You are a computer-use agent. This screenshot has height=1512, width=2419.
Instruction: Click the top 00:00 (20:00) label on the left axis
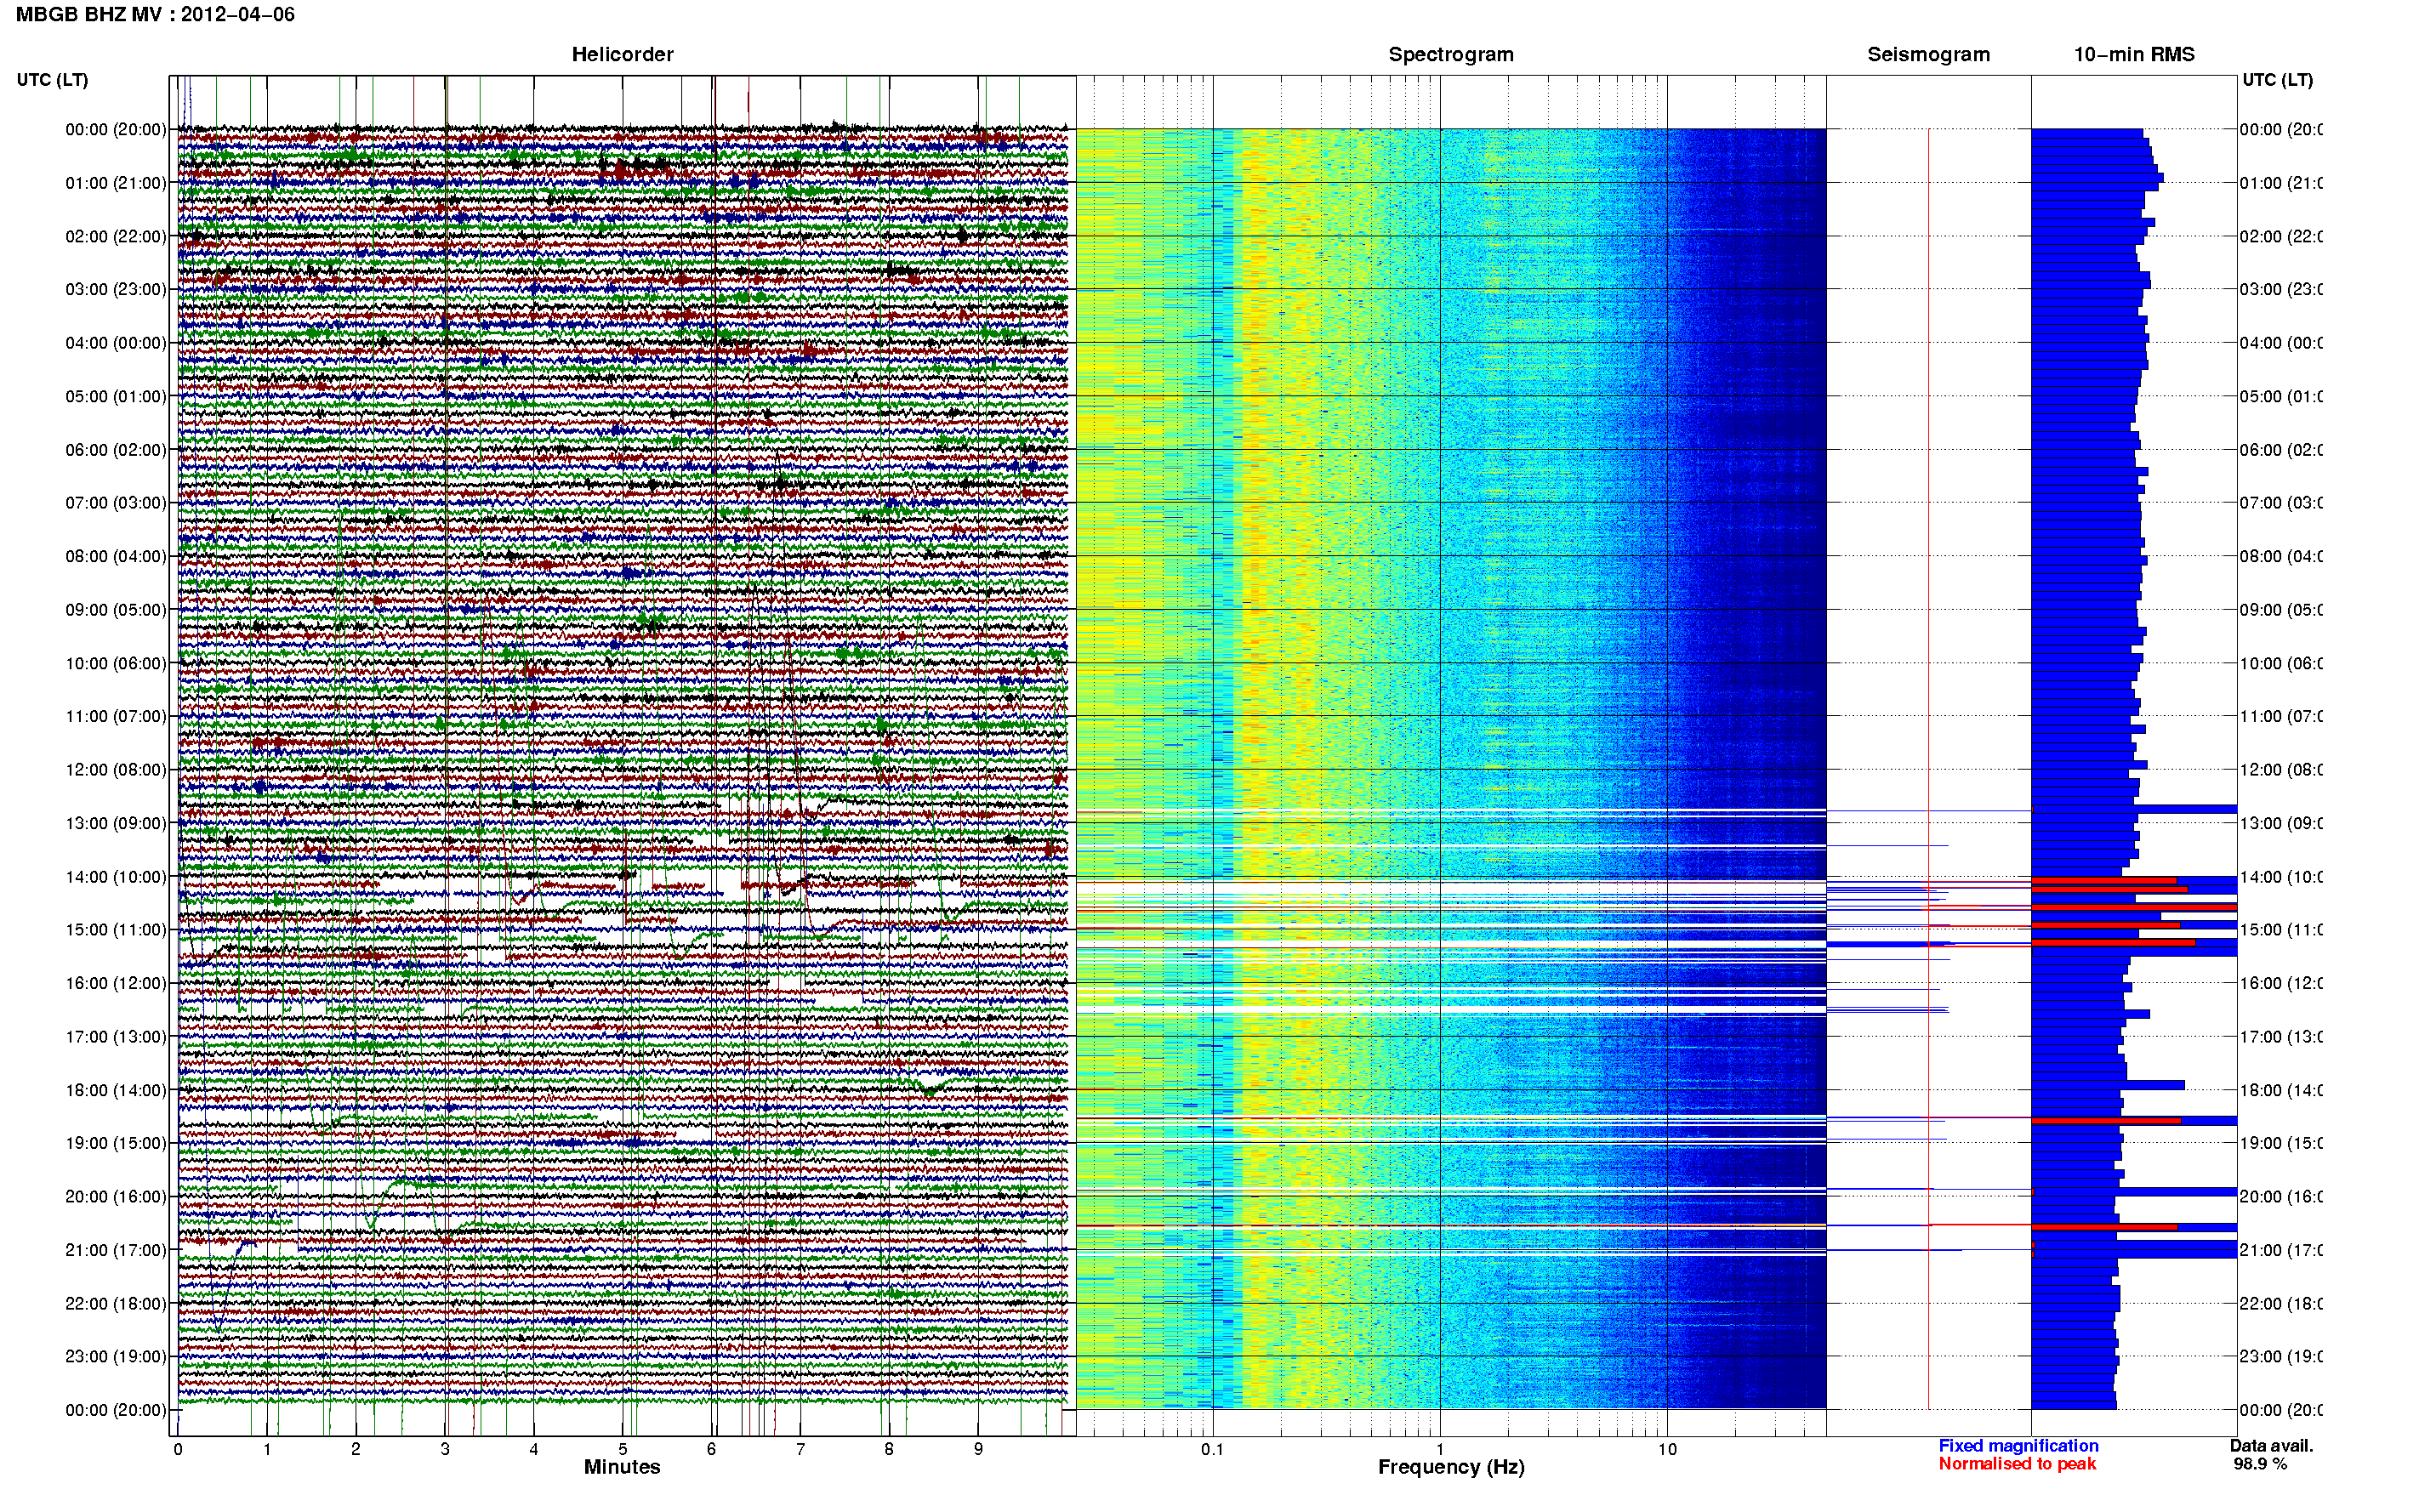pyautogui.click(x=116, y=130)
